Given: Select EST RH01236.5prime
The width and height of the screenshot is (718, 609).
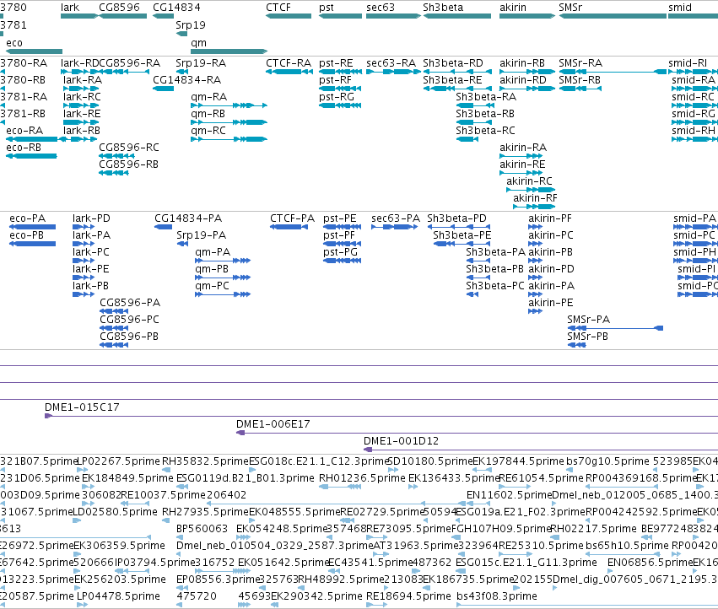Looking at the screenshot, I should [340, 487].
